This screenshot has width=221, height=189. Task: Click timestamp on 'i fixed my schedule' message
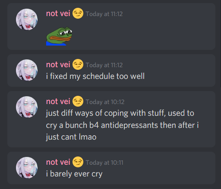(x=104, y=65)
